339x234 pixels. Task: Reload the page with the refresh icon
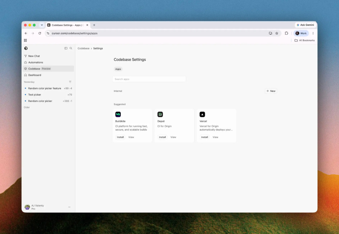(40, 33)
